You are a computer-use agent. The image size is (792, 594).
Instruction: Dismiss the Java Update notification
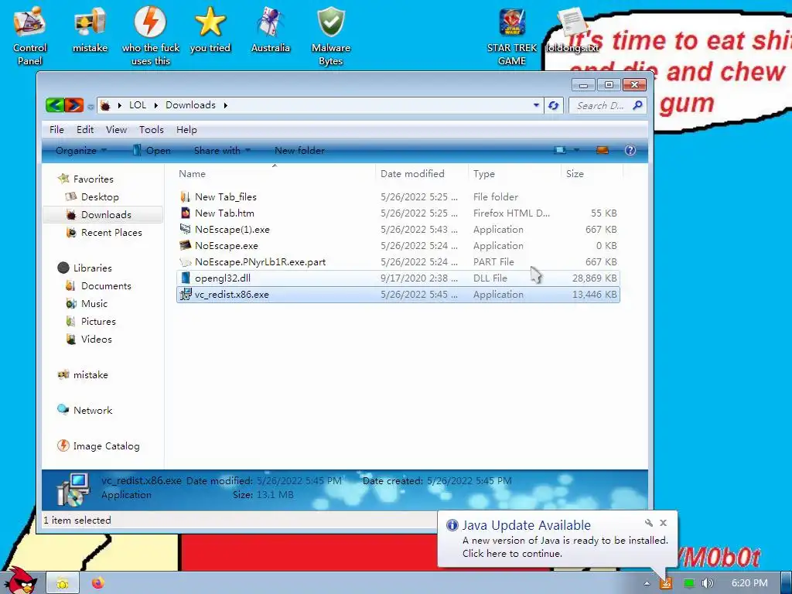(663, 523)
